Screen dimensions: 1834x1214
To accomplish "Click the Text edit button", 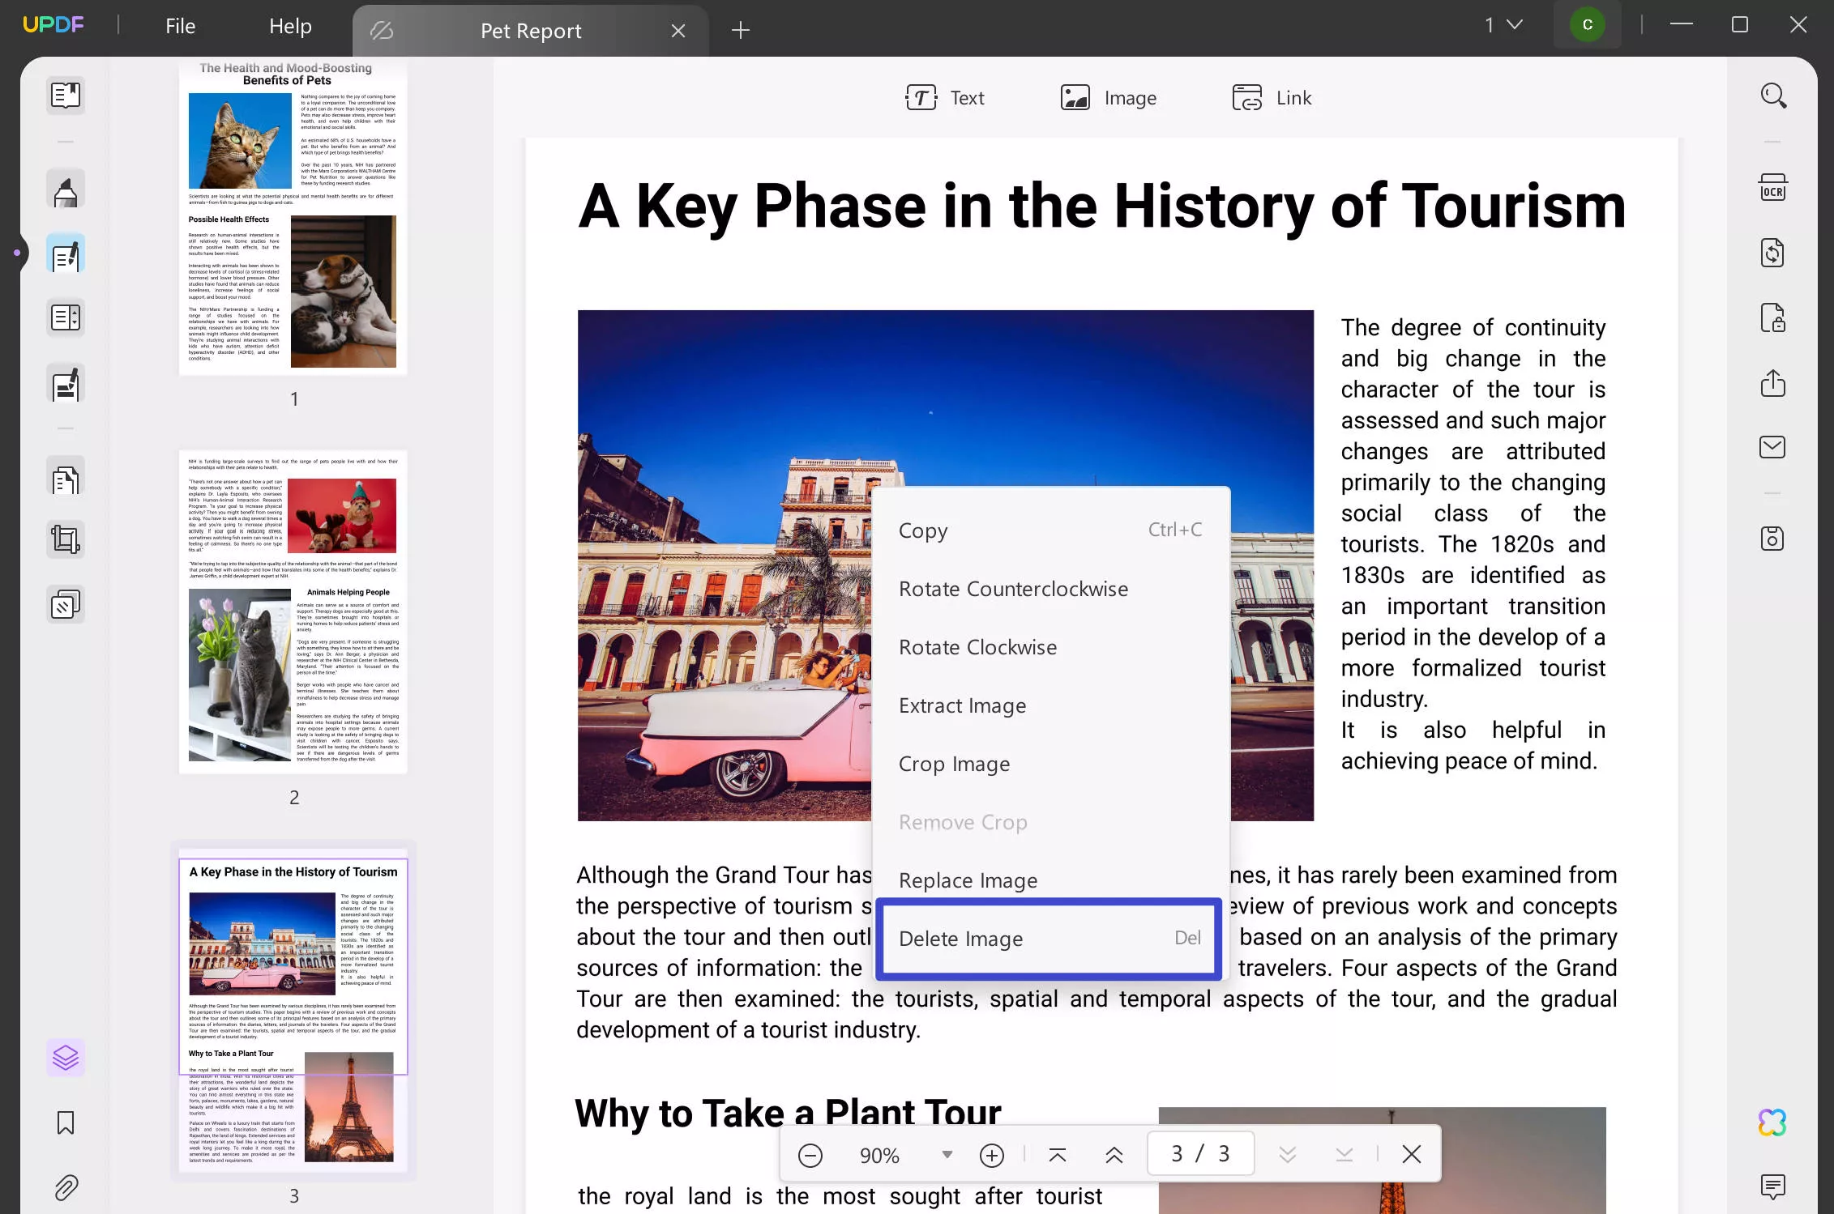I will pos(945,98).
